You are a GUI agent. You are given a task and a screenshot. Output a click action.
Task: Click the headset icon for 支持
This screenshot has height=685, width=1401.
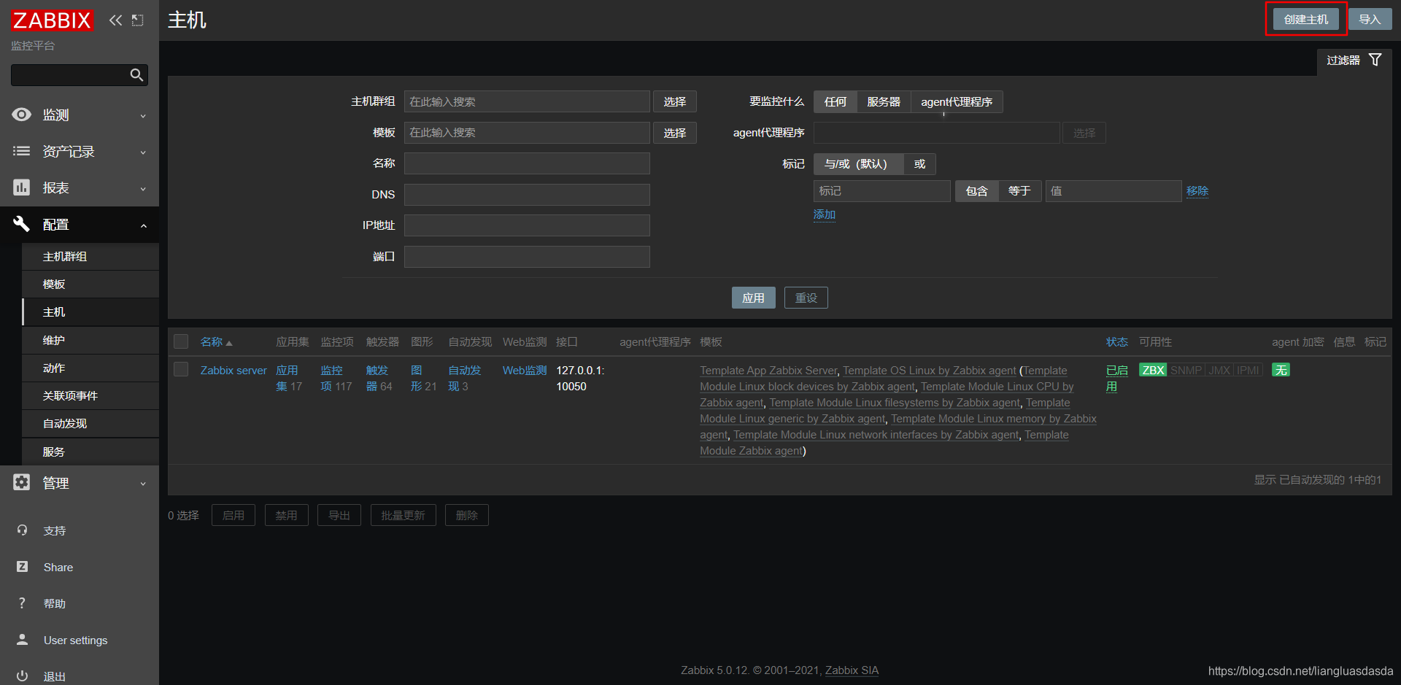coord(22,530)
